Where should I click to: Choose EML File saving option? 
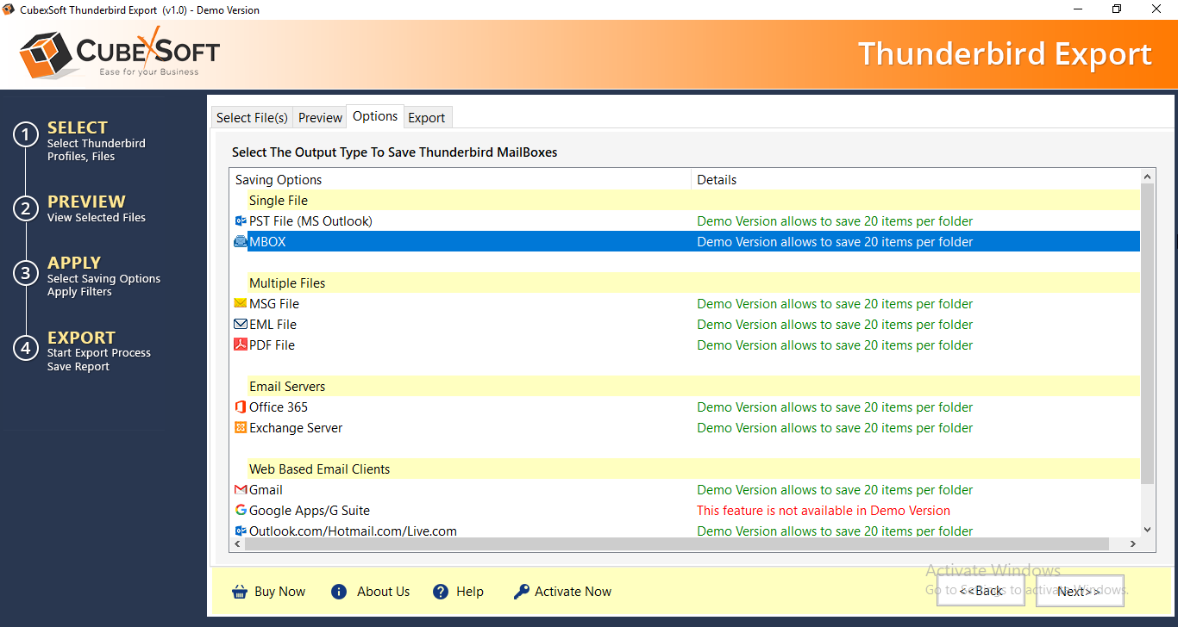coord(273,325)
